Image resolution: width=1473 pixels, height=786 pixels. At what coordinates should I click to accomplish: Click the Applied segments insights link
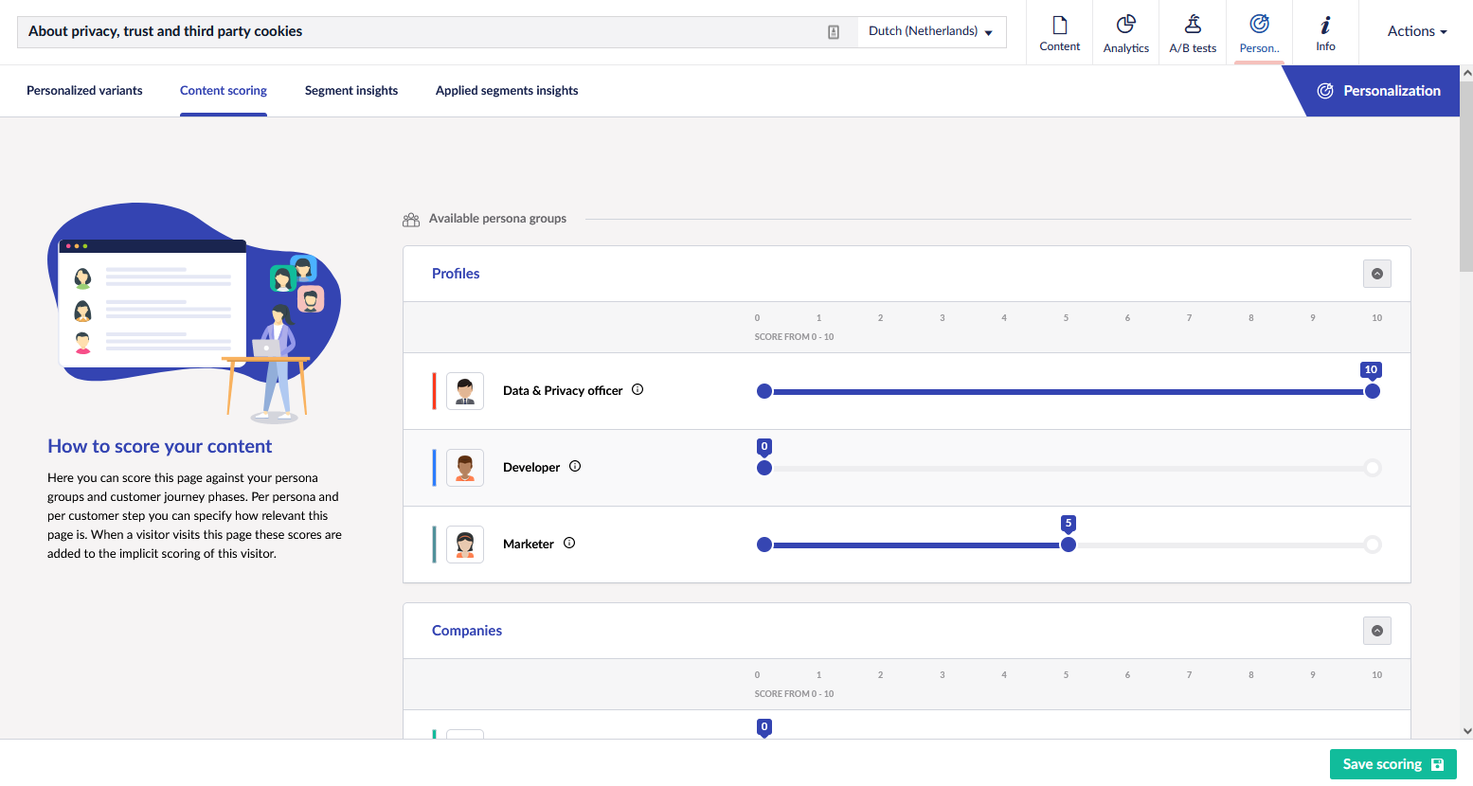pos(507,90)
